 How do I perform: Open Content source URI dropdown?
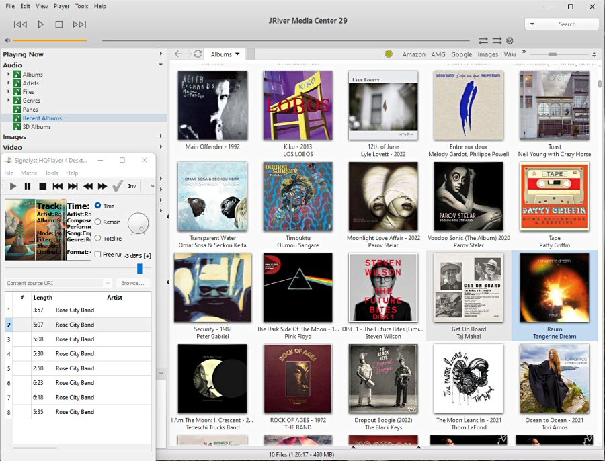click(108, 283)
